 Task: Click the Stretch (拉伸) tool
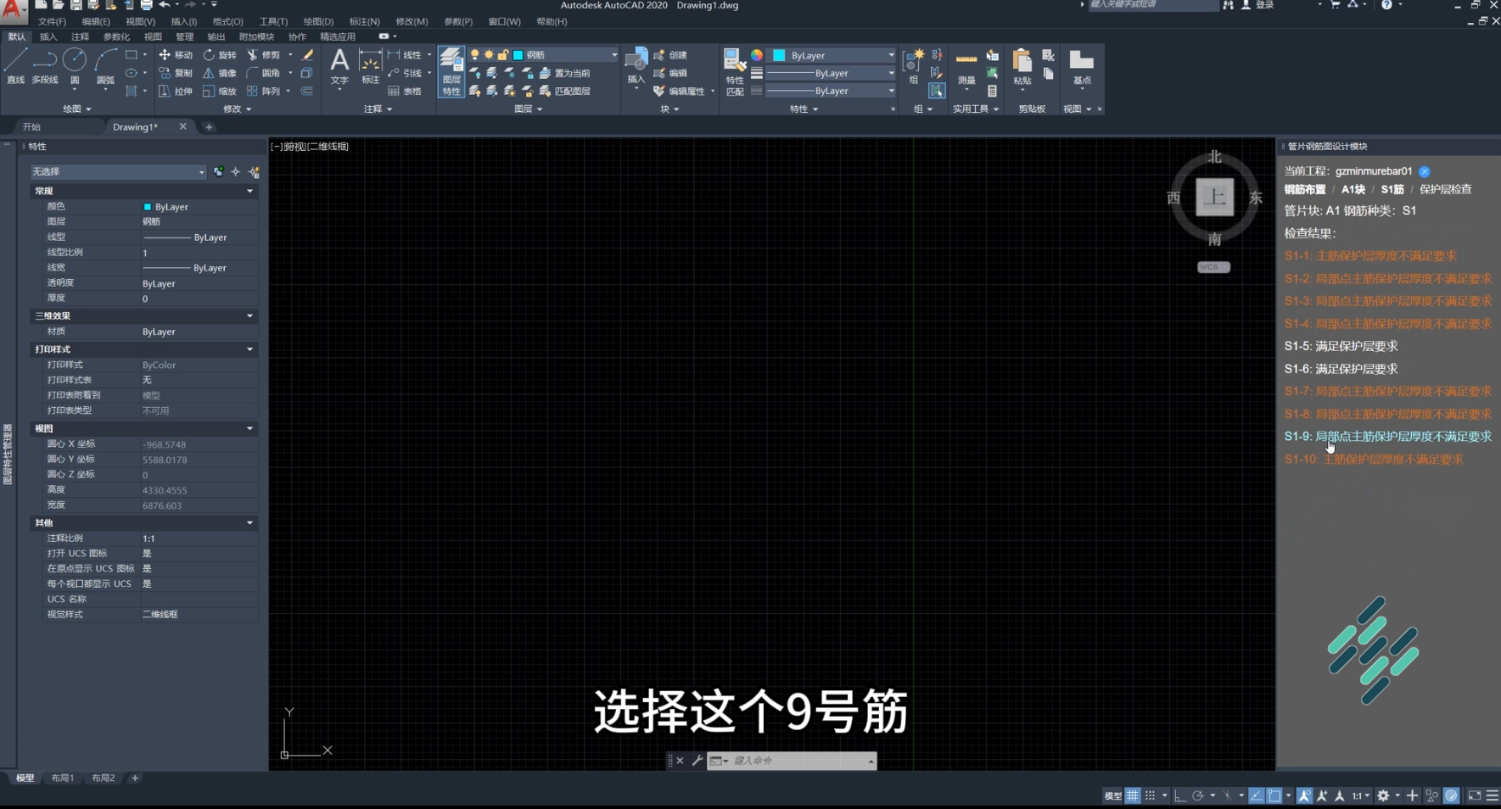(x=176, y=91)
